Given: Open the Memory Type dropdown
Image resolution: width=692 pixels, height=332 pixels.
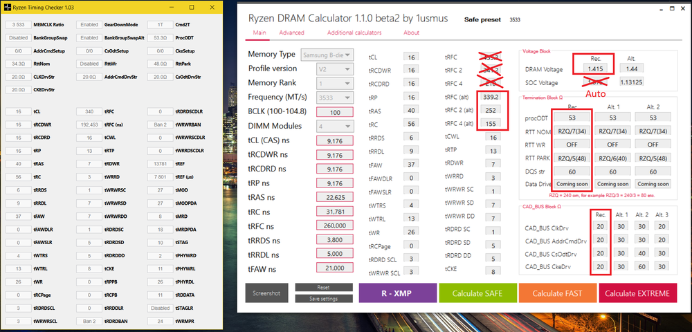Looking at the screenshot, I should point(327,55).
